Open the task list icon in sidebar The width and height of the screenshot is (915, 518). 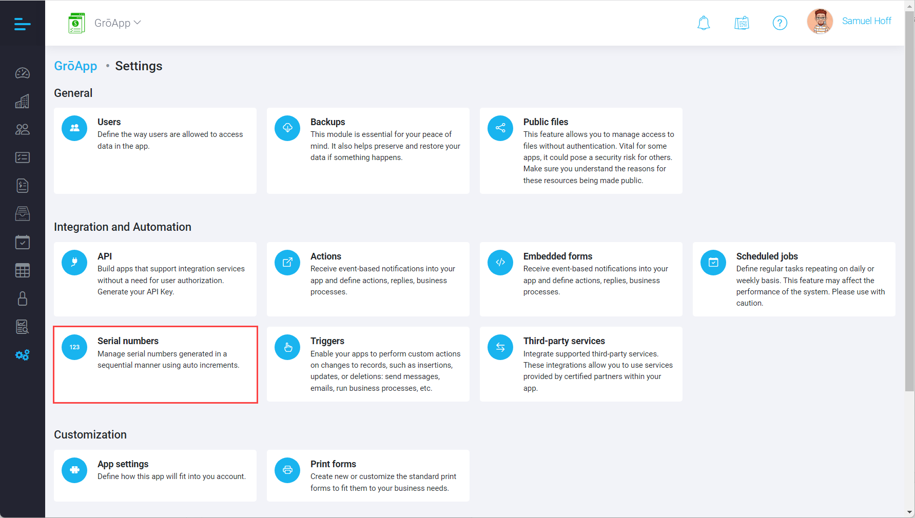pos(22,157)
